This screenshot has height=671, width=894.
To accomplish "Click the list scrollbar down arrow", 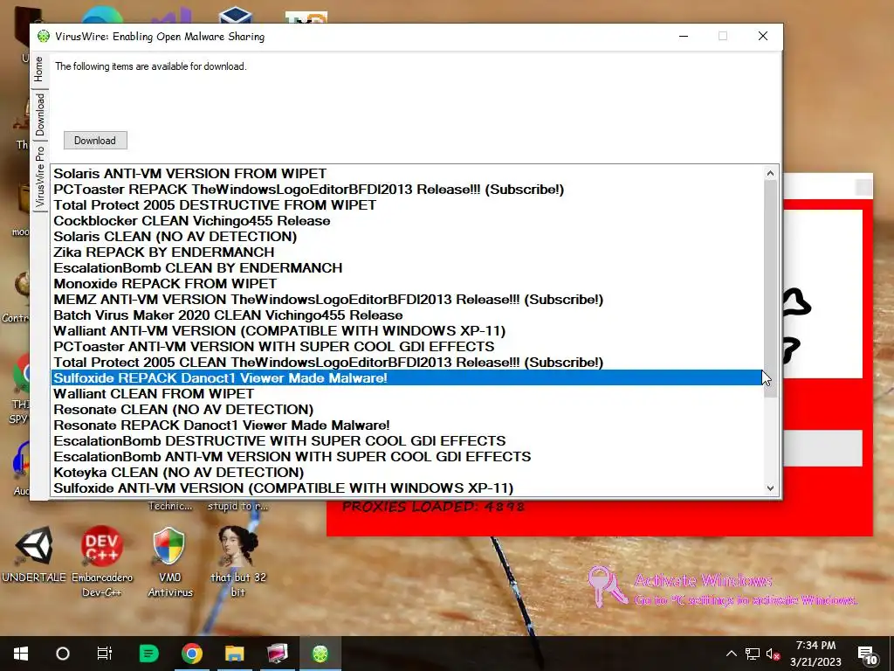I will [x=770, y=488].
